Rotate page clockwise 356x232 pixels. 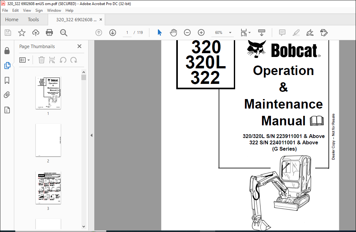(x=73, y=60)
